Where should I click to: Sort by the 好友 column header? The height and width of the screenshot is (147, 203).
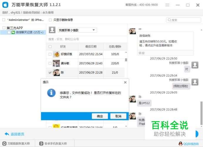coord(63,46)
